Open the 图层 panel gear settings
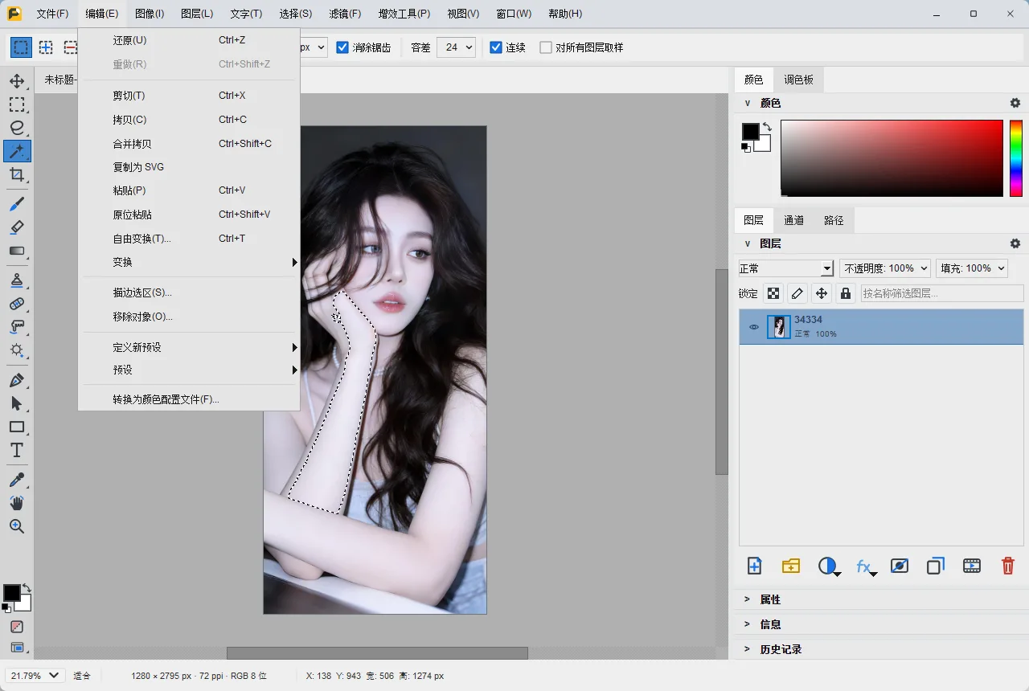Image resolution: width=1029 pixels, height=691 pixels. (x=1015, y=243)
